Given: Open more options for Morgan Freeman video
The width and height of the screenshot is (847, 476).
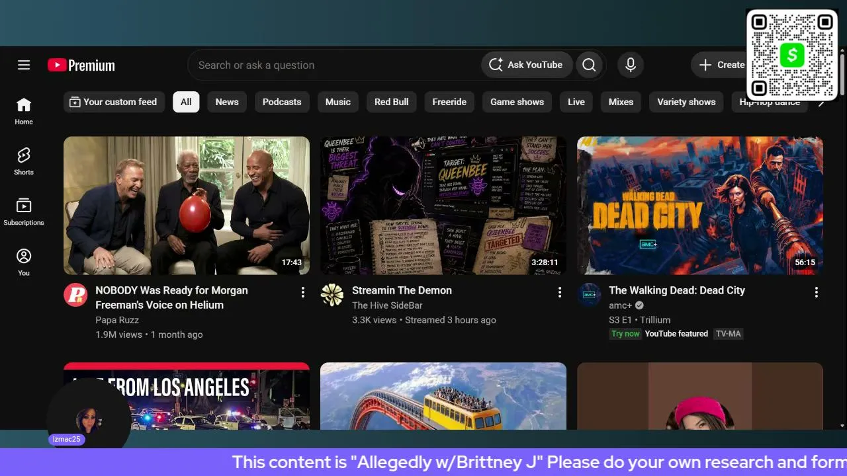Looking at the screenshot, I should (x=303, y=292).
